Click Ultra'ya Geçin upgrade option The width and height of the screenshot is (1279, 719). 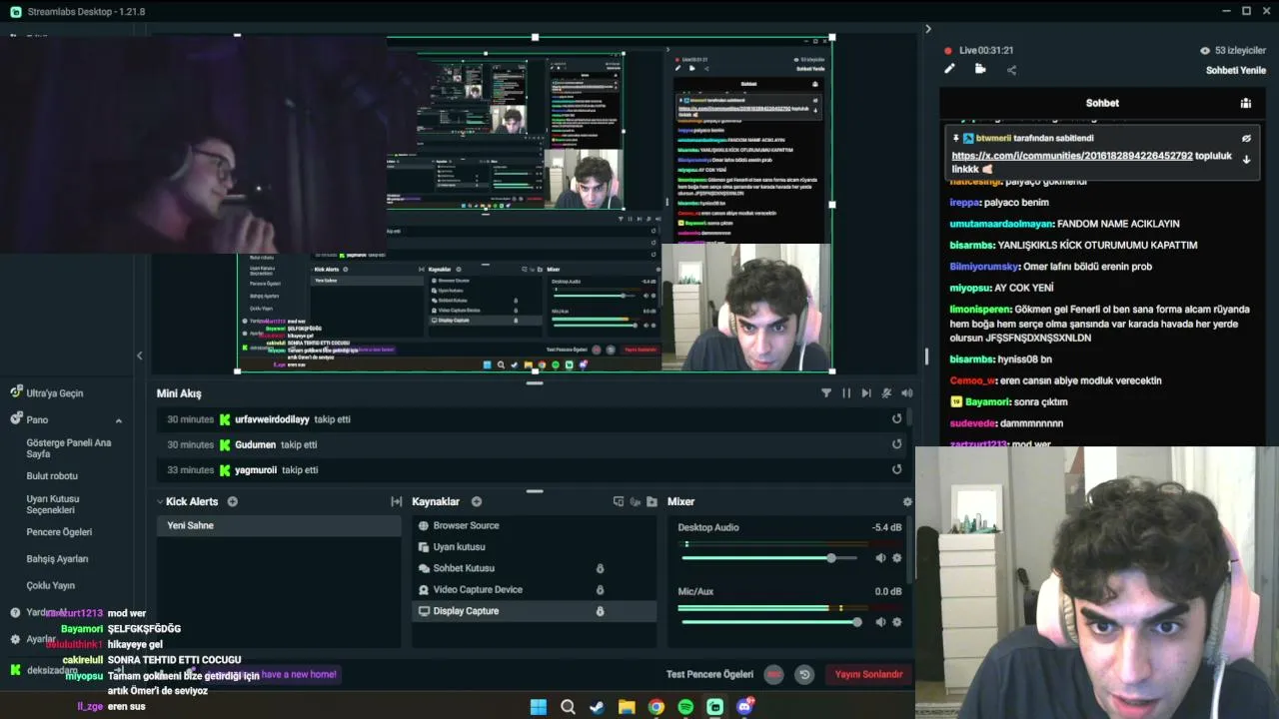tap(46, 393)
